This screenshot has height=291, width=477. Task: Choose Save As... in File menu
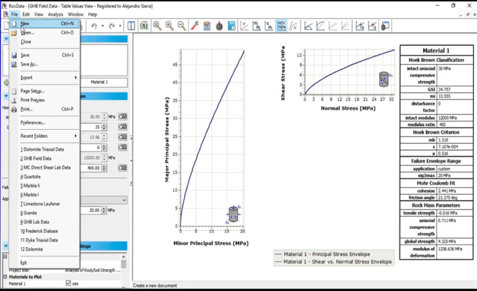coord(45,64)
